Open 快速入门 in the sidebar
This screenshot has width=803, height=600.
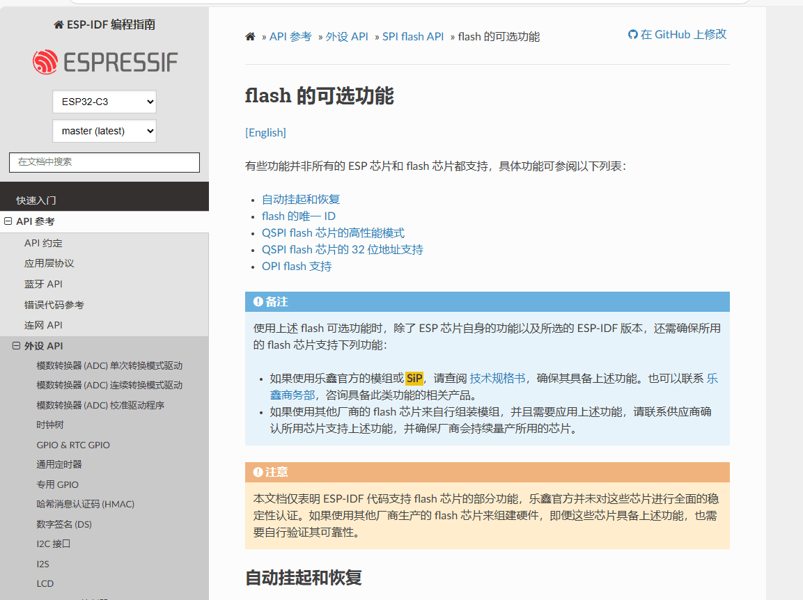coord(36,200)
